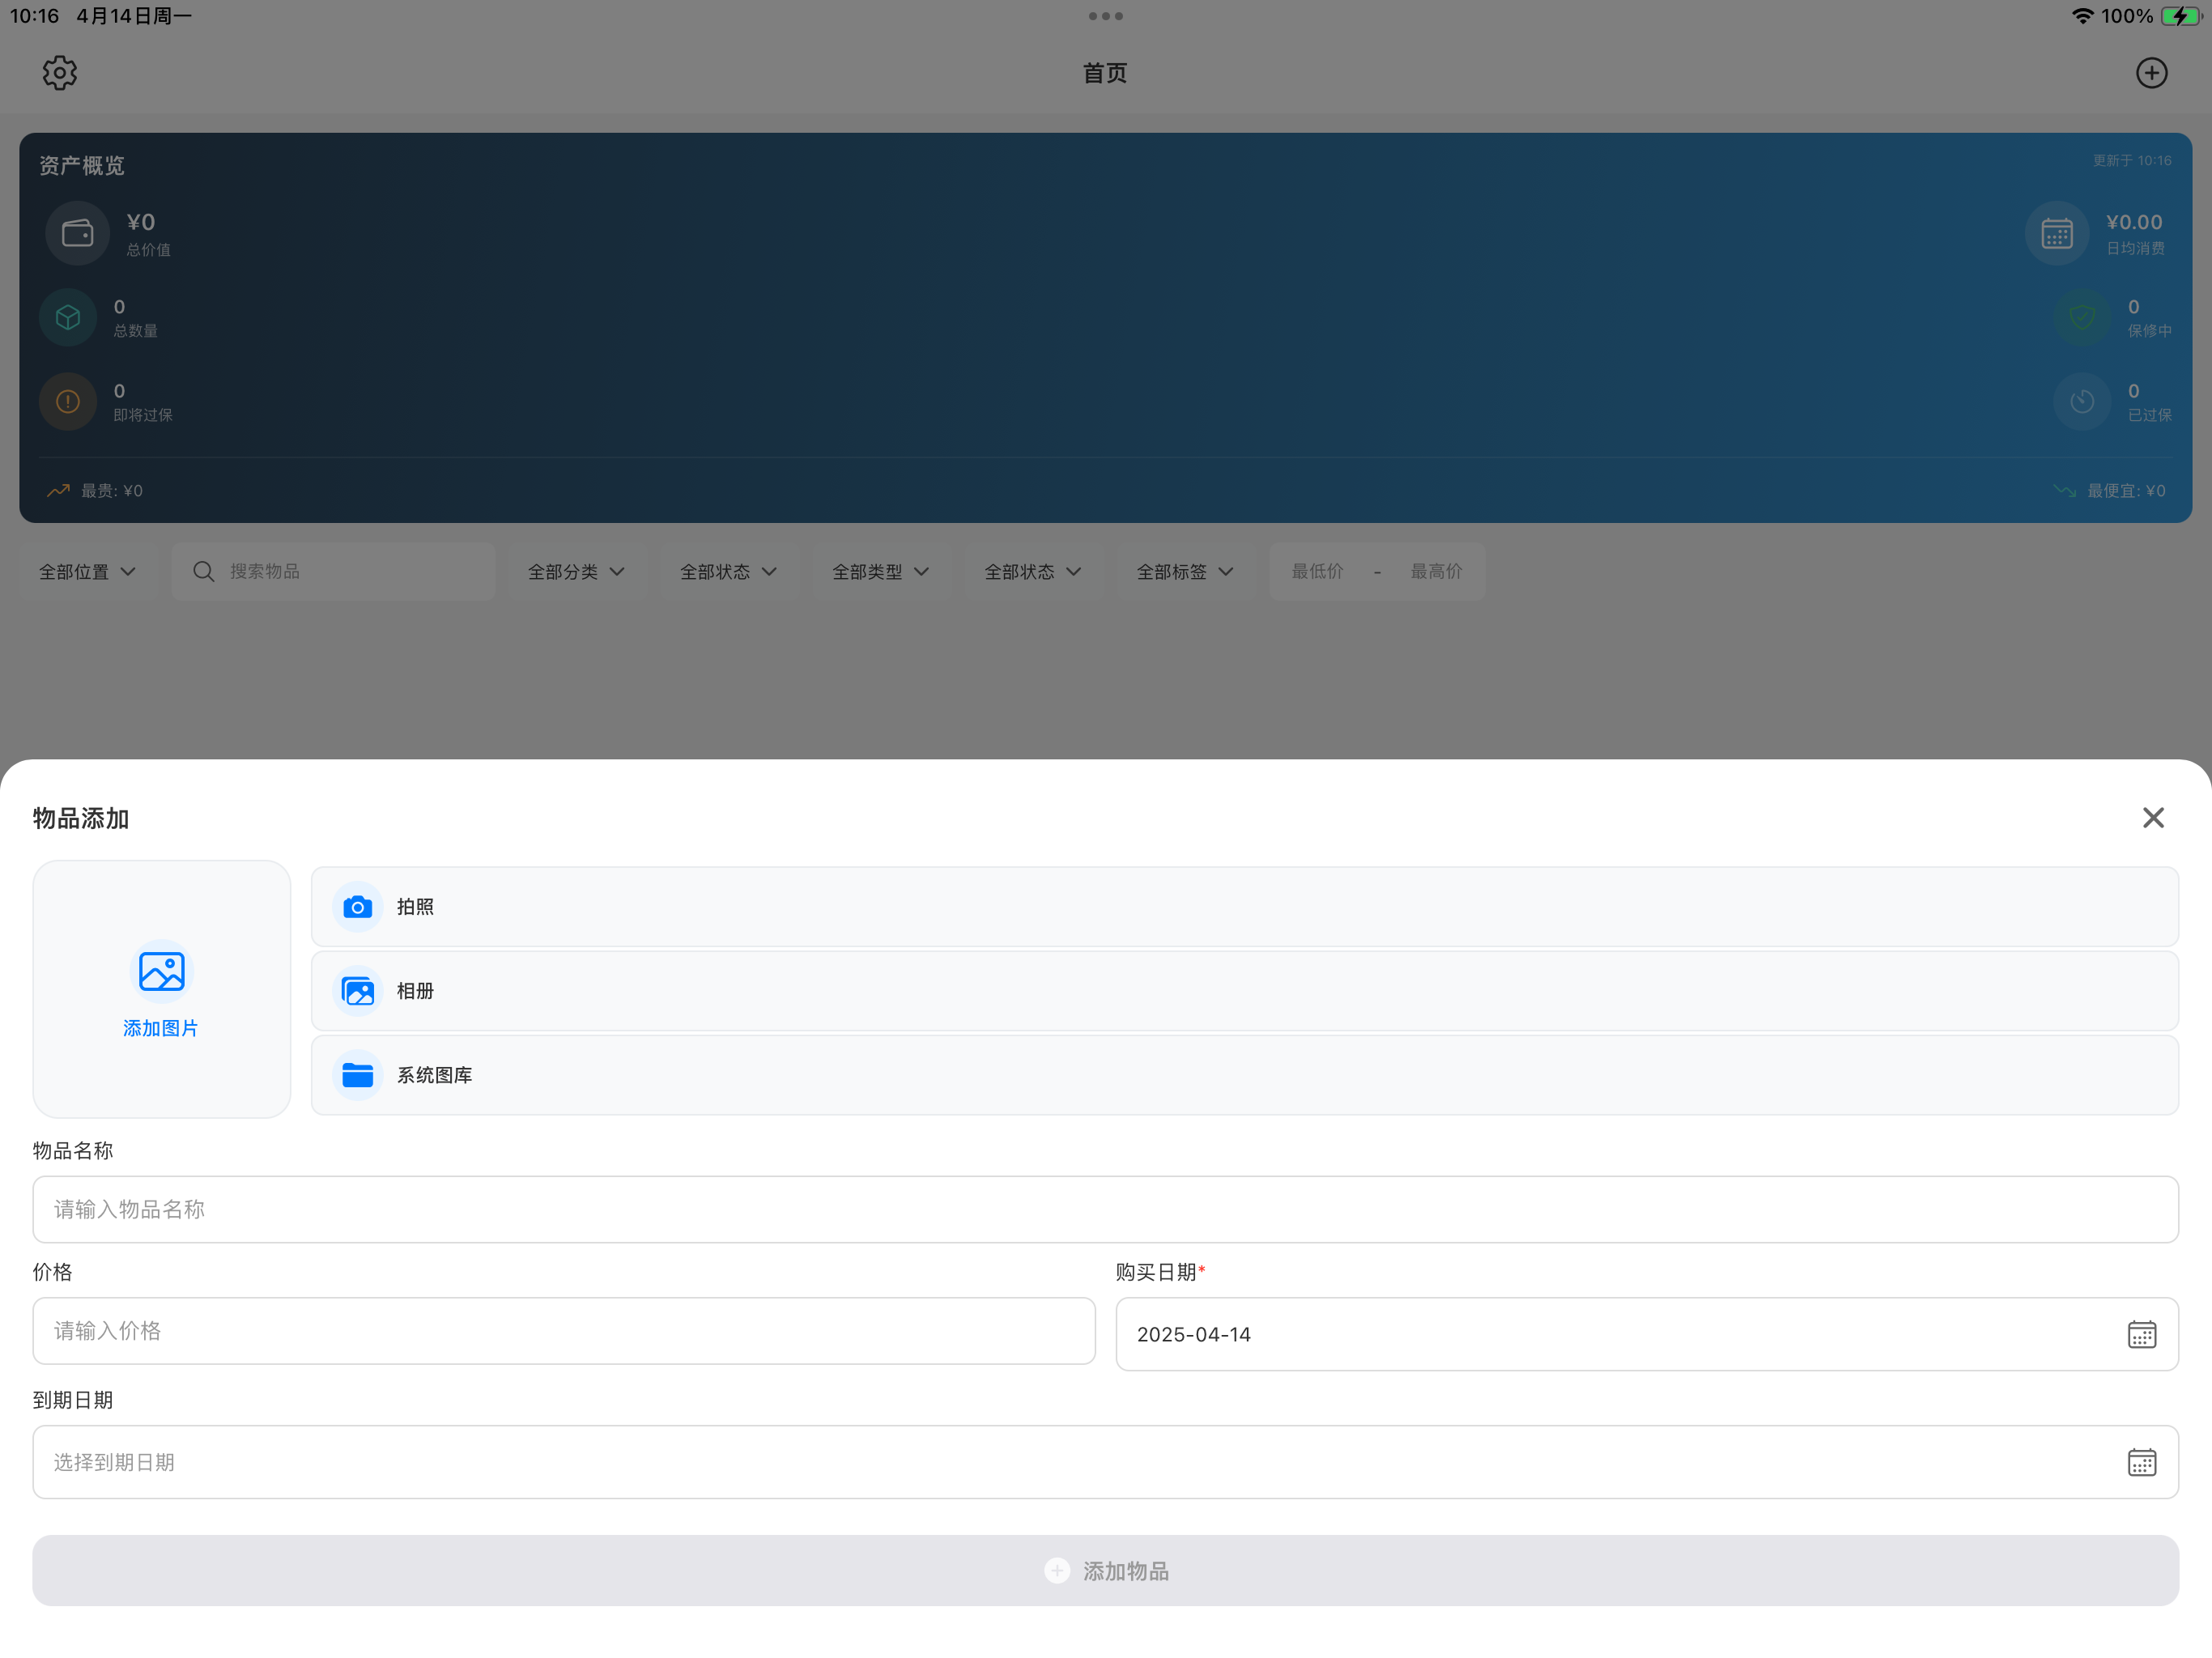Viewport: 2212px width, 1658px height.
Task: Focus the 价格 input field
Action: click(564, 1331)
